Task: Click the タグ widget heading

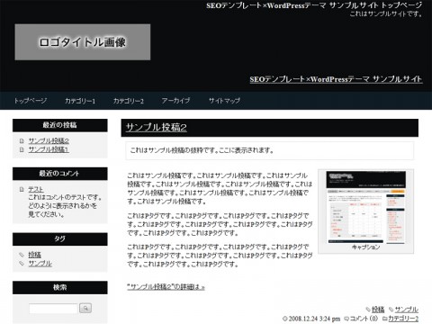Action: [x=60, y=239]
